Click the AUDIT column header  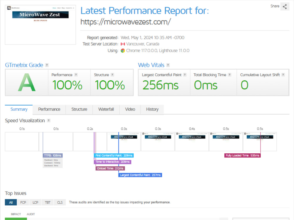[x=31, y=214]
